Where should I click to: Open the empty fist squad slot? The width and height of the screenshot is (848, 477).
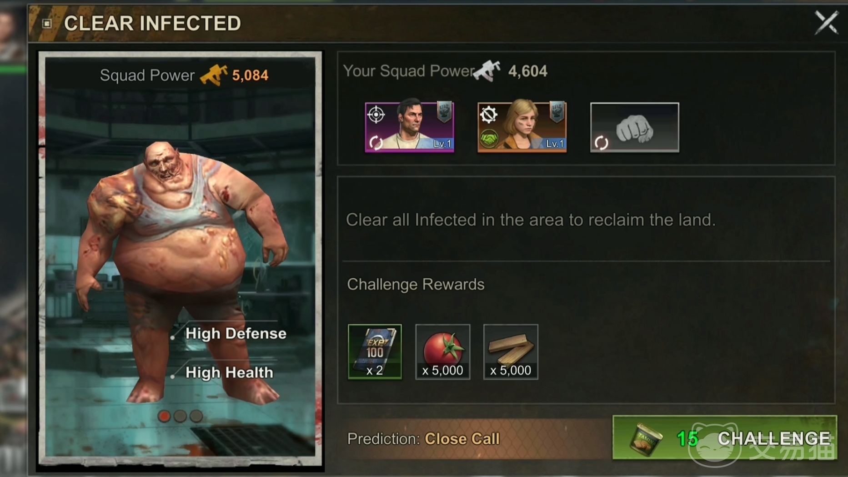coord(634,127)
